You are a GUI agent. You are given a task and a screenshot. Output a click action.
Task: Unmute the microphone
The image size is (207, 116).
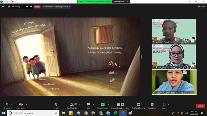tap(7, 106)
